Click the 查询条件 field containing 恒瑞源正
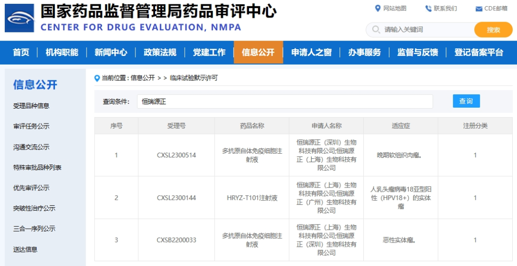The image size is (517, 266). point(285,101)
